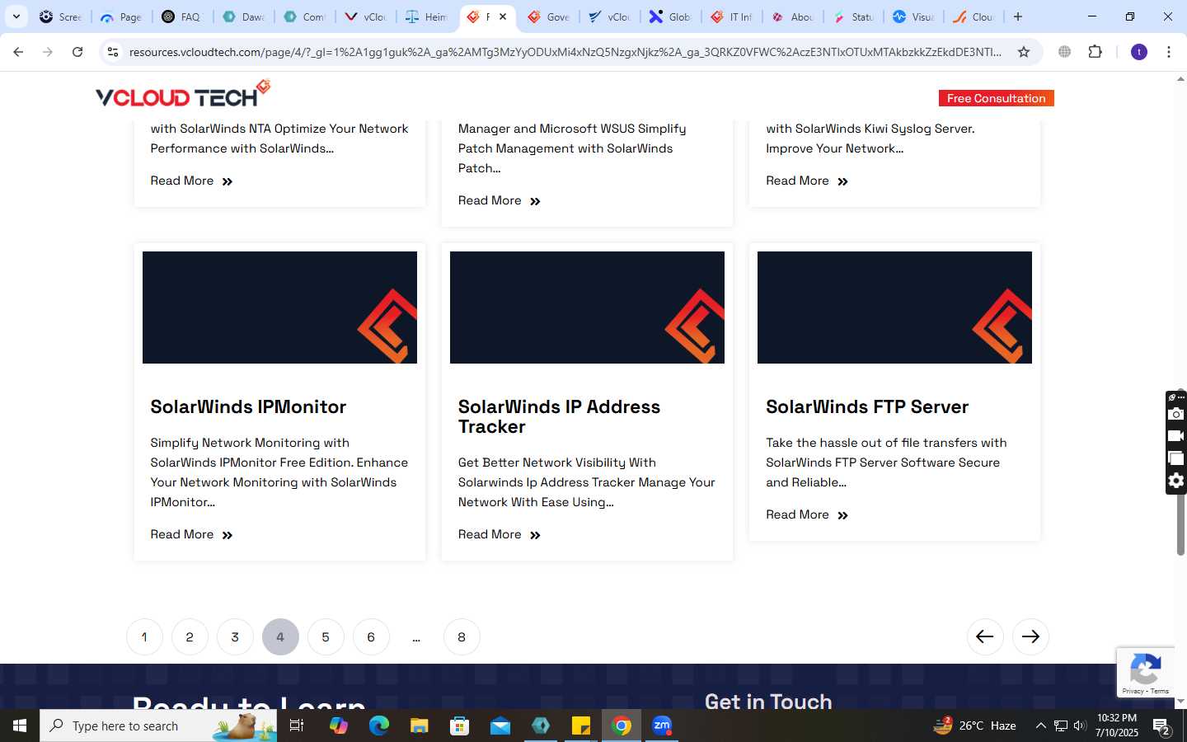1187x742 pixels.
Task: Open the SolarWinds IPMonitor title
Action: pos(248,406)
